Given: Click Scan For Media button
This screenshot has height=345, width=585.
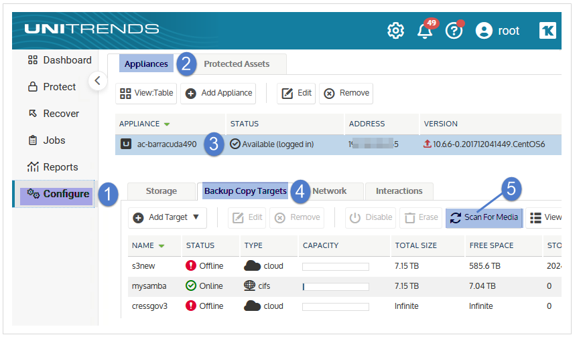Looking at the screenshot, I should (x=484, y=218).
